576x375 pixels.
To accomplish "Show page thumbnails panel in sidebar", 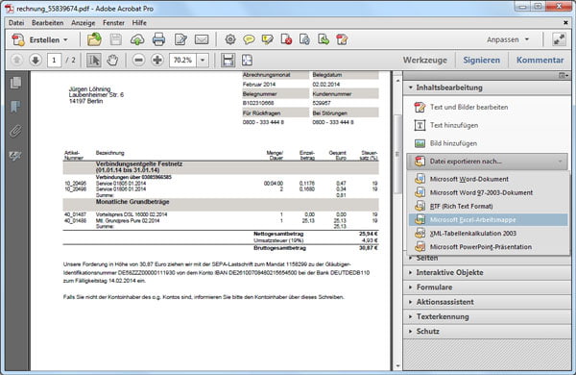I will pos(15,83).
